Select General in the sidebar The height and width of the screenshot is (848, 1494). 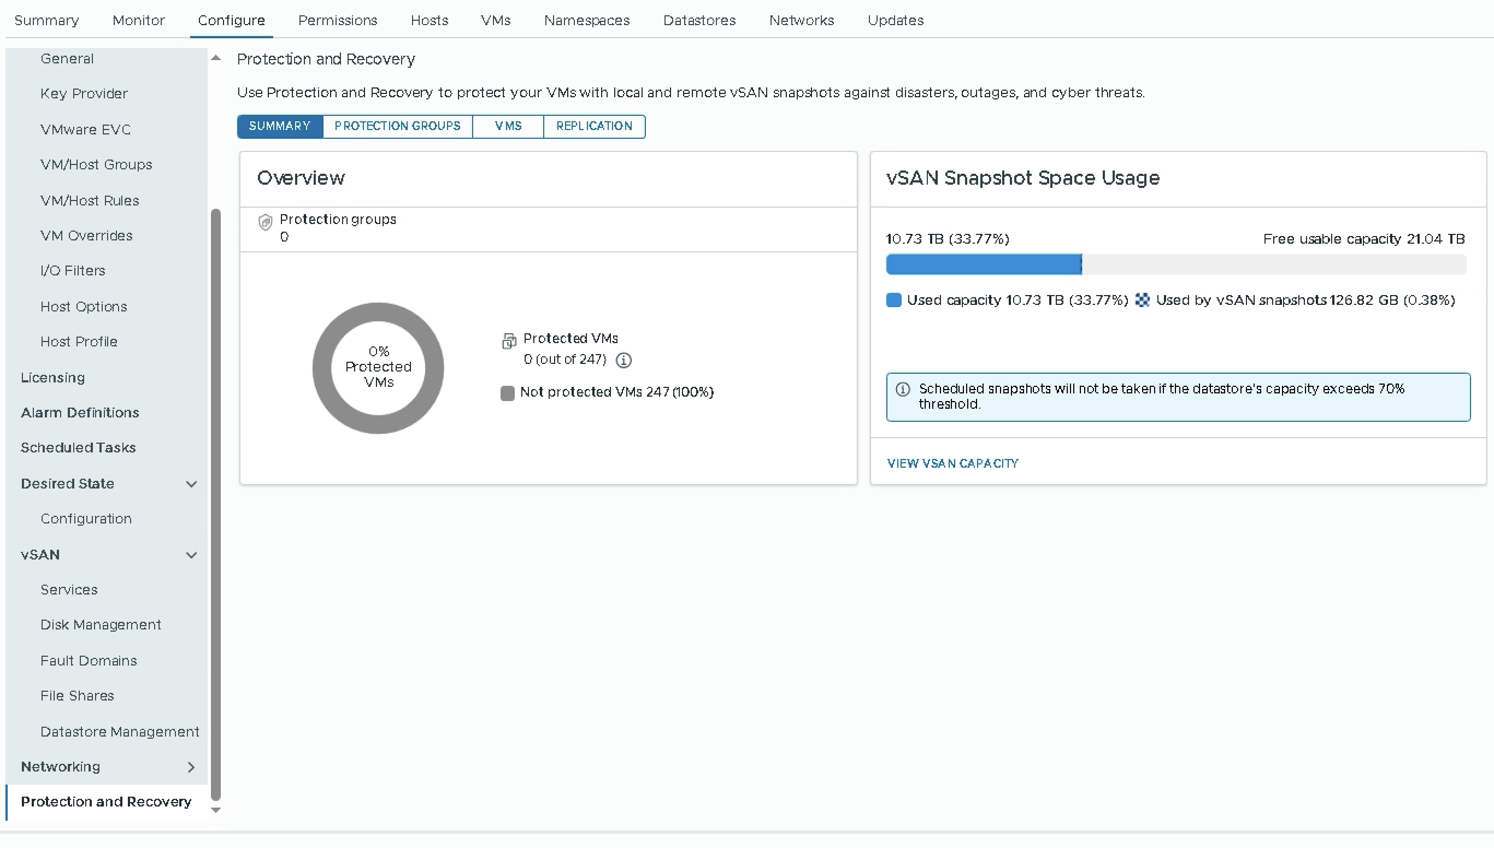67,59
